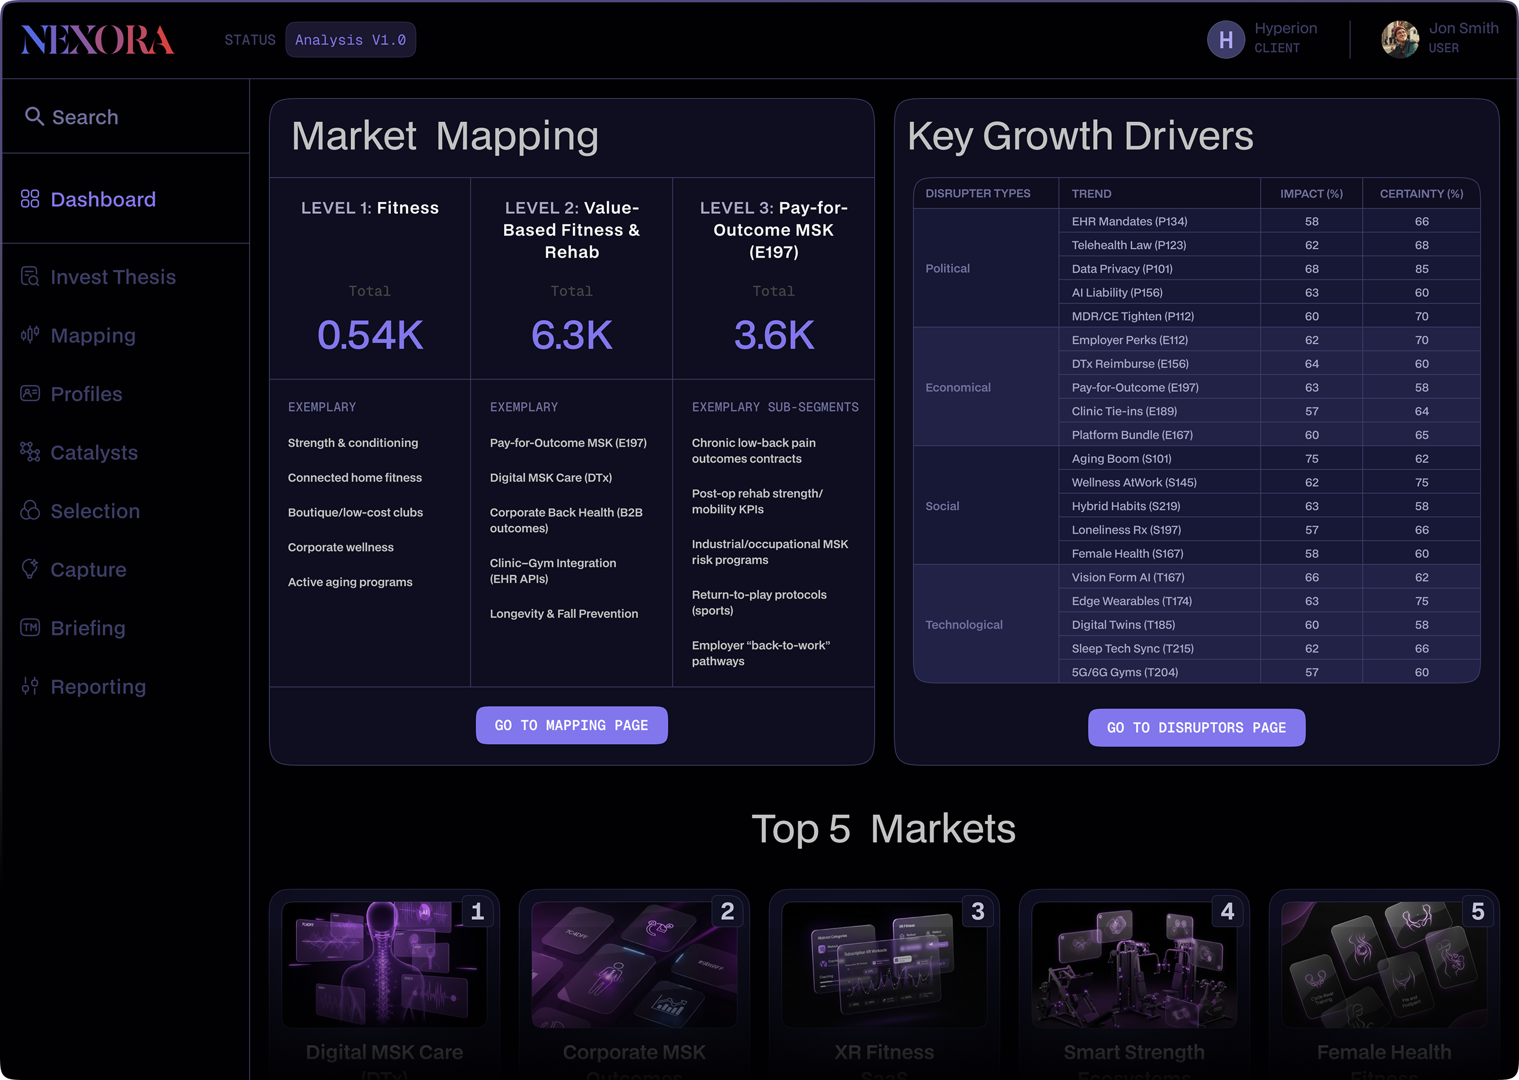Open Jon Smith user profile photo
This screenshot has height=1080, width=1519.
click(1399, 40)
